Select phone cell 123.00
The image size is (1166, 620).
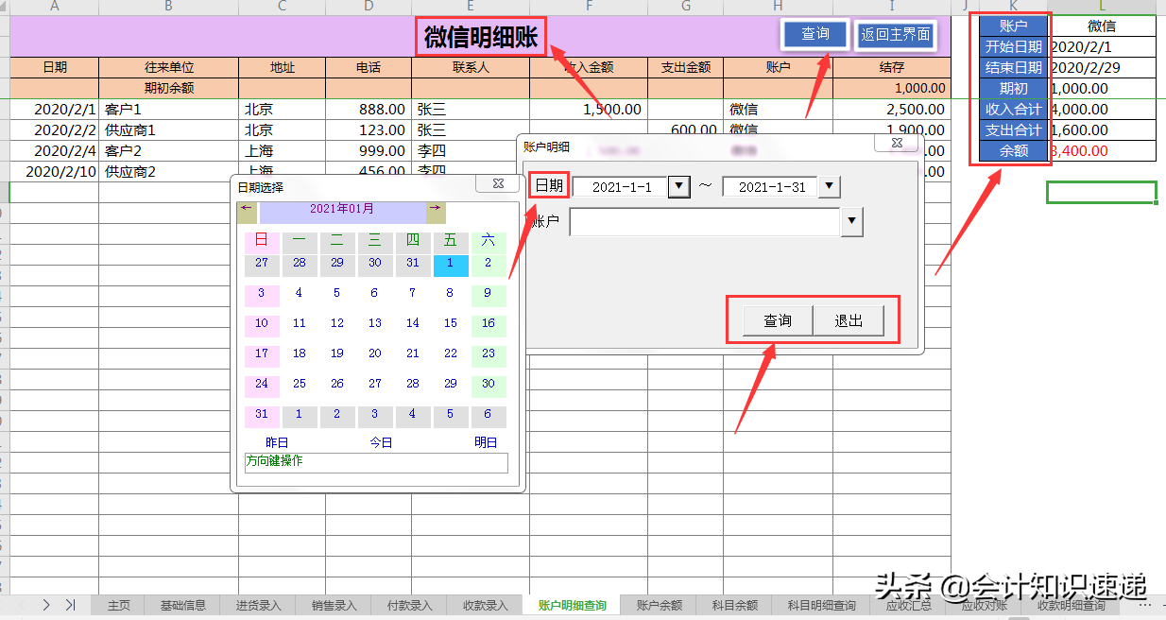pos(369,130)
